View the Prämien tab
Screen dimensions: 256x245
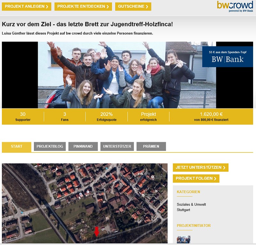(x=151, y=147)
